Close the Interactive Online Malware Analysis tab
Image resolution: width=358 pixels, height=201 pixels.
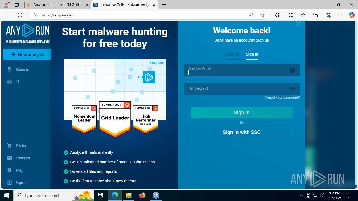coord(154,5)
